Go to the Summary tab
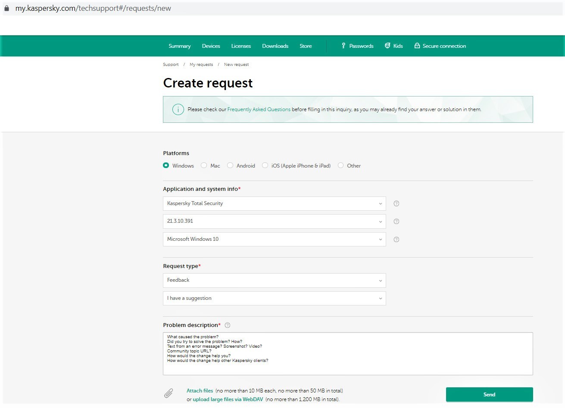 [180, 46]
